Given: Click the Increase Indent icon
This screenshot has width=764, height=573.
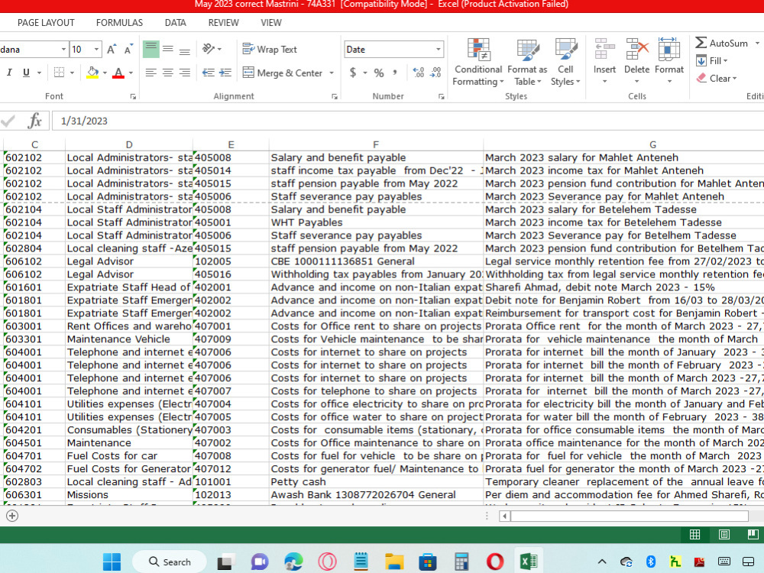Looking at the screenshot, I should [225, 73].
